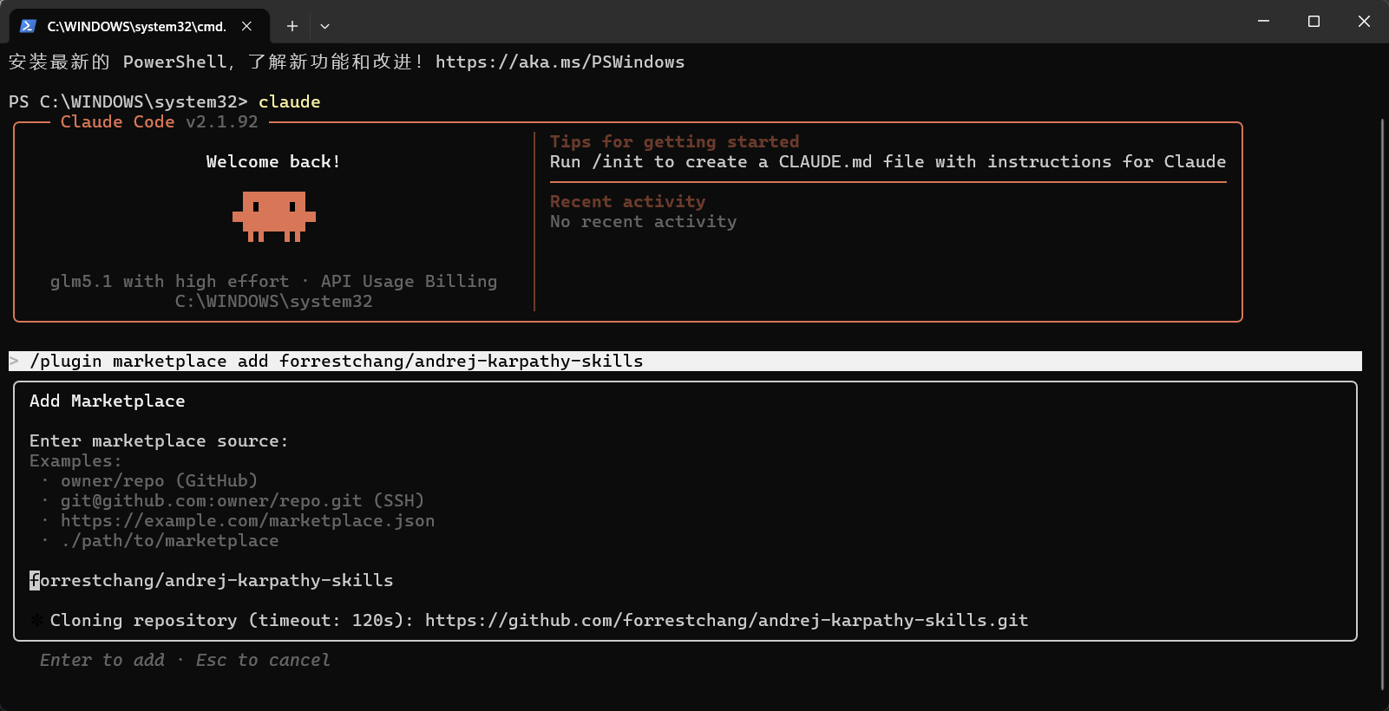
Task: Click the 'claude' command text
Action: [x=289, y=101]
